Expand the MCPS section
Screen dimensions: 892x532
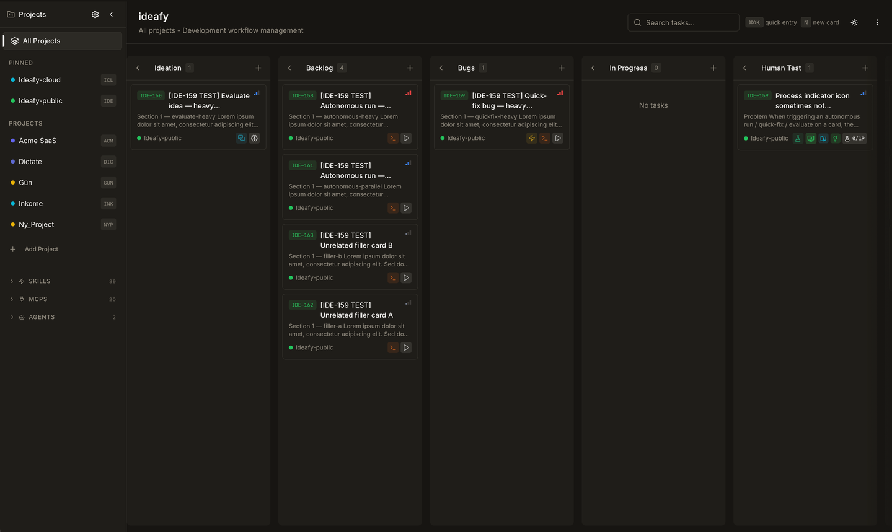point(63,299)
